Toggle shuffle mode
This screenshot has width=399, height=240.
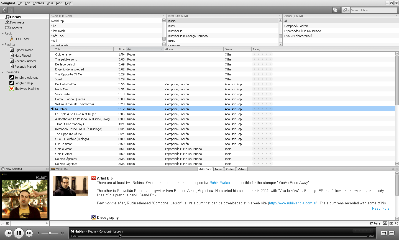click(384, 233)
